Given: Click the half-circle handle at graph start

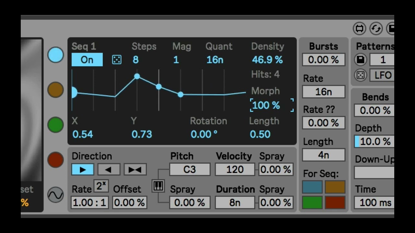Looking at the screenshot, I should point(74,93).
